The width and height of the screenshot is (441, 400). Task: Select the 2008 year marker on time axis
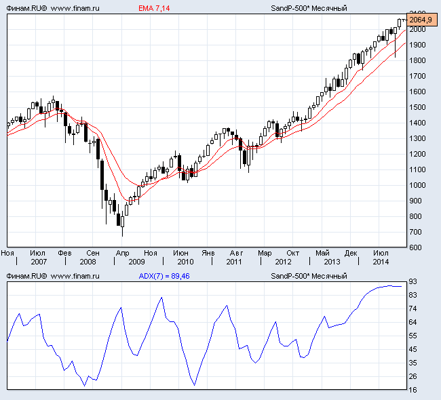[88, 262]
